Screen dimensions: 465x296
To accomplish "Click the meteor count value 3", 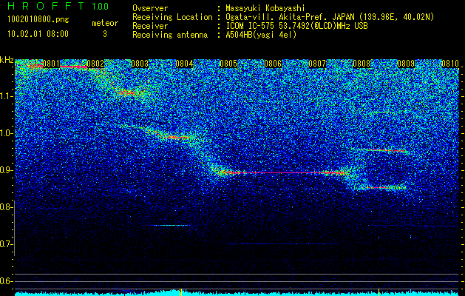I will click(105, 34).
